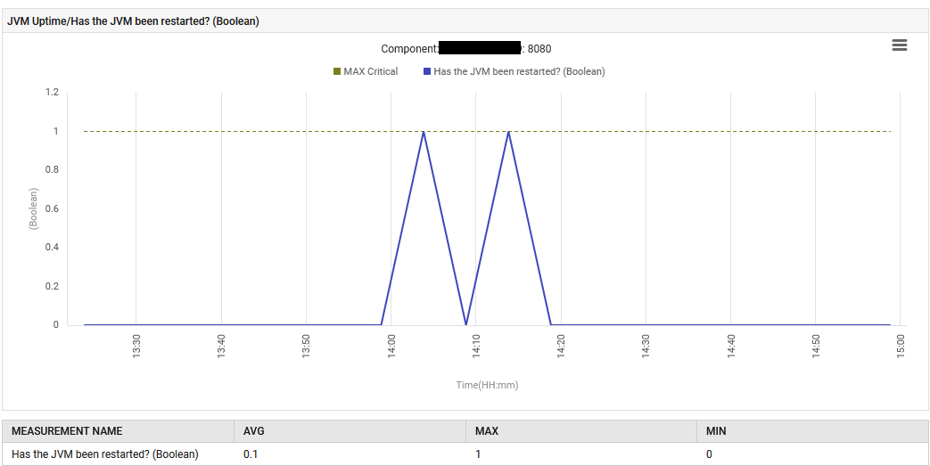This screenshot has height=466, width=930.
Task: Click the 14:50 x-axis label
Action: pyautogui.click(x=815, y=345)
